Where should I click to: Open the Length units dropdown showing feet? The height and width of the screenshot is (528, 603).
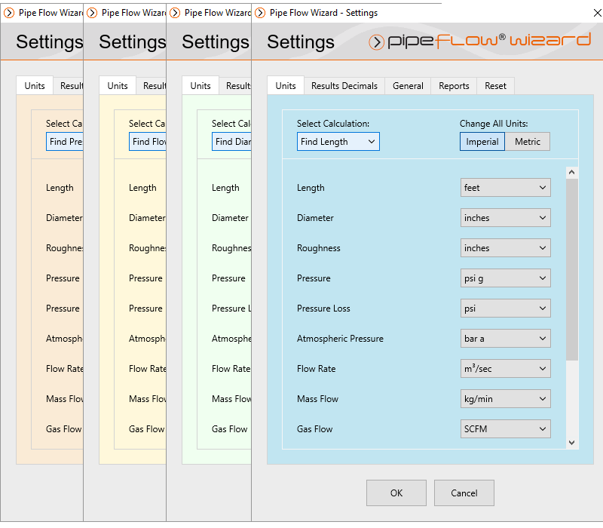pos(505,187)
